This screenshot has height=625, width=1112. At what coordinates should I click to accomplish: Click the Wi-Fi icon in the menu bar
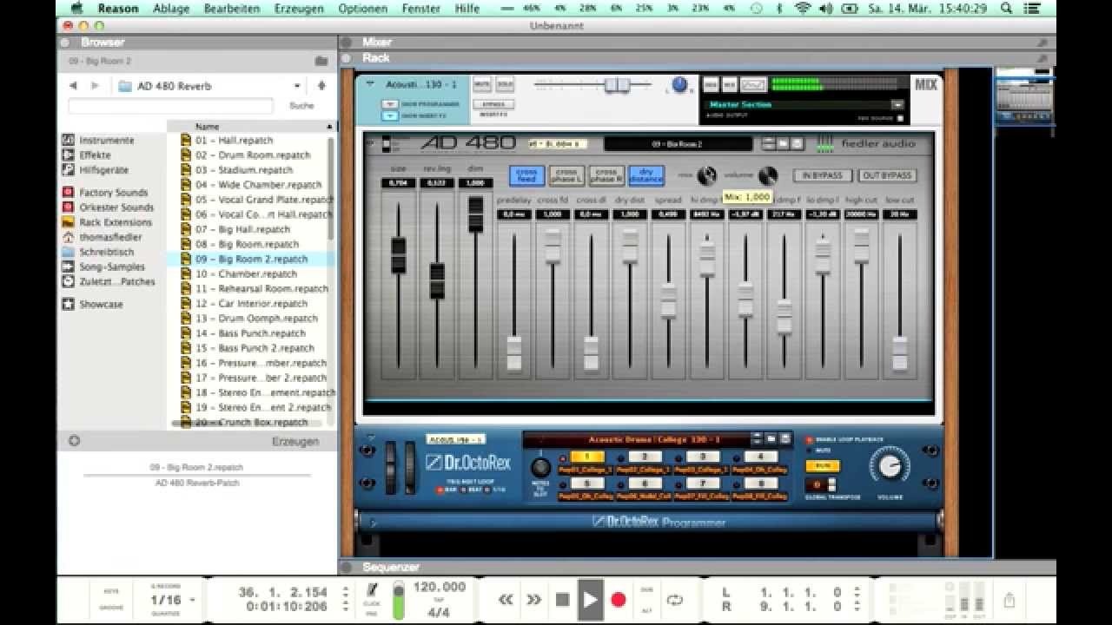click(802, 8)
